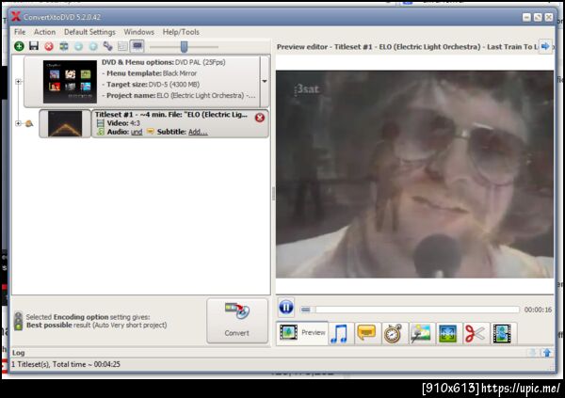565x398 pixels.
Task: Open the Windows menu
Action: (x=138, y=32)
